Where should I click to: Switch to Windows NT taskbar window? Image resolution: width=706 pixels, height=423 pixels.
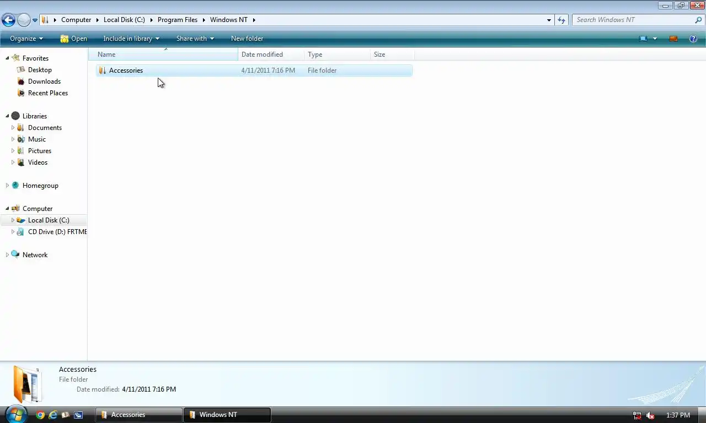[227, 415]
